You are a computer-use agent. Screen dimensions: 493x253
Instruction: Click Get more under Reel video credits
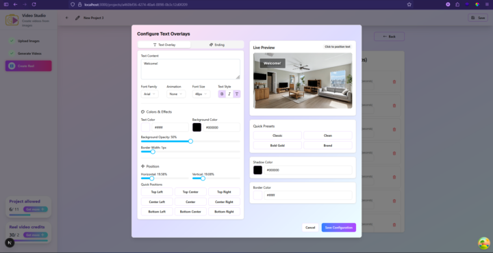35,235
